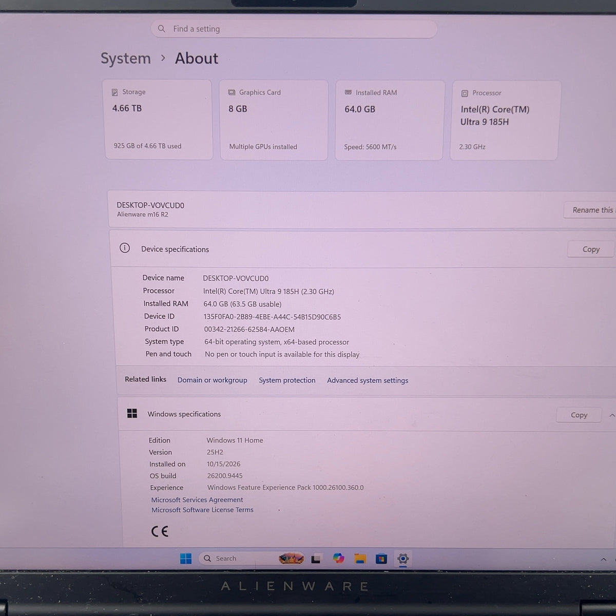Open Task View from the taskbar
The width and height of the screenshot is (616, 616).
click(316, 559)
